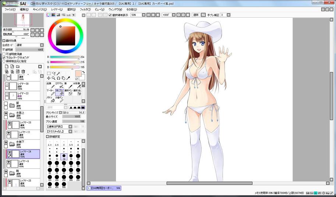Toggle 不透明度保護 preserve opacity checkbox
Image resolution: width=336 pixels, height=197 pixels.
[x=4, y=54]
